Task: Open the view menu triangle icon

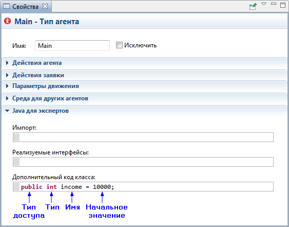Action: [264, 4]
